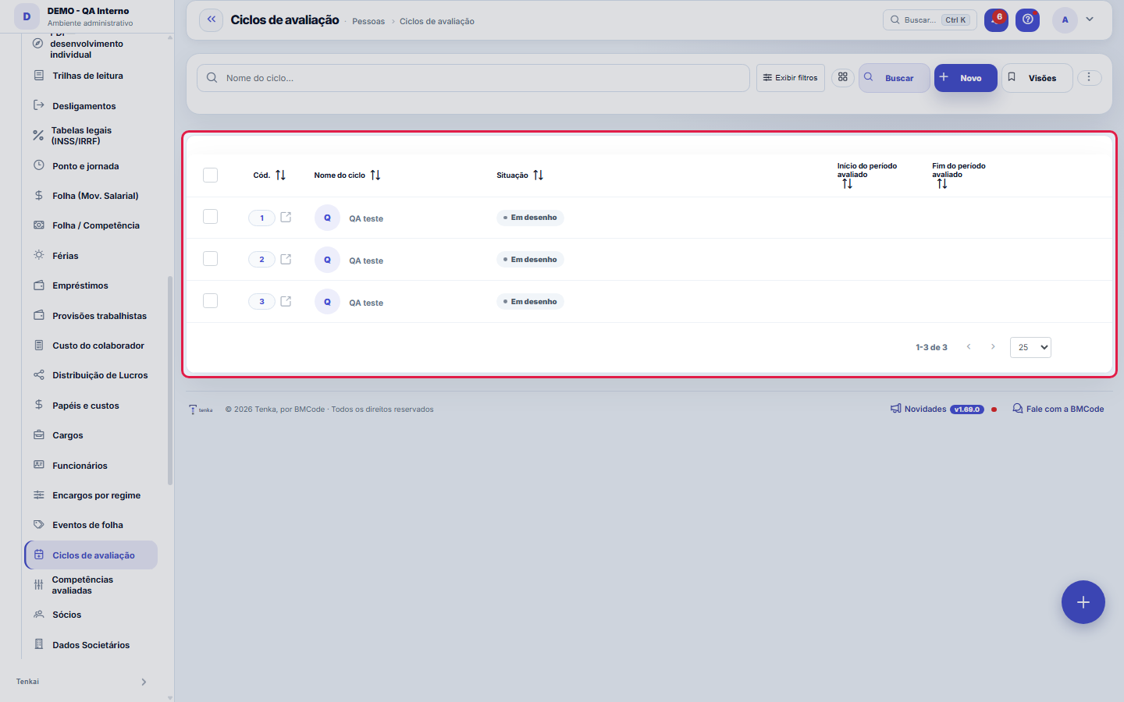Select Ciclos de avaliação sidebar item
Screen dimensions: 1124x702
[91, 555]
